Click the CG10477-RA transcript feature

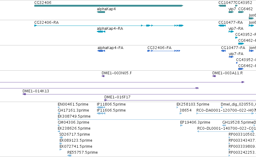pyautogui.click(x=222, y=26)
